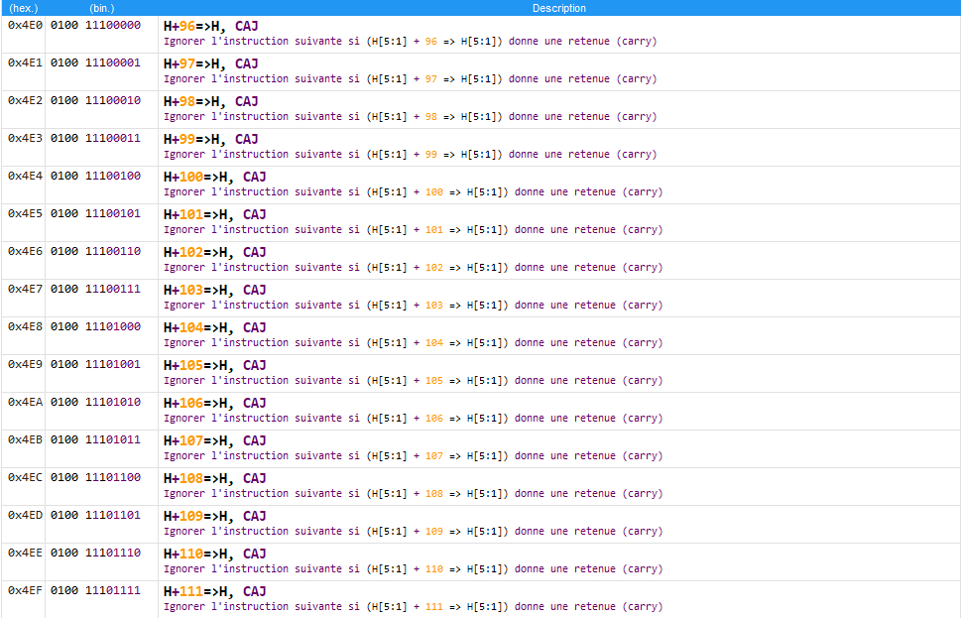Click instruction title H+105=>H, CAJ
The height and width of the screenshot is (618, 961).
tap(215, 366)
